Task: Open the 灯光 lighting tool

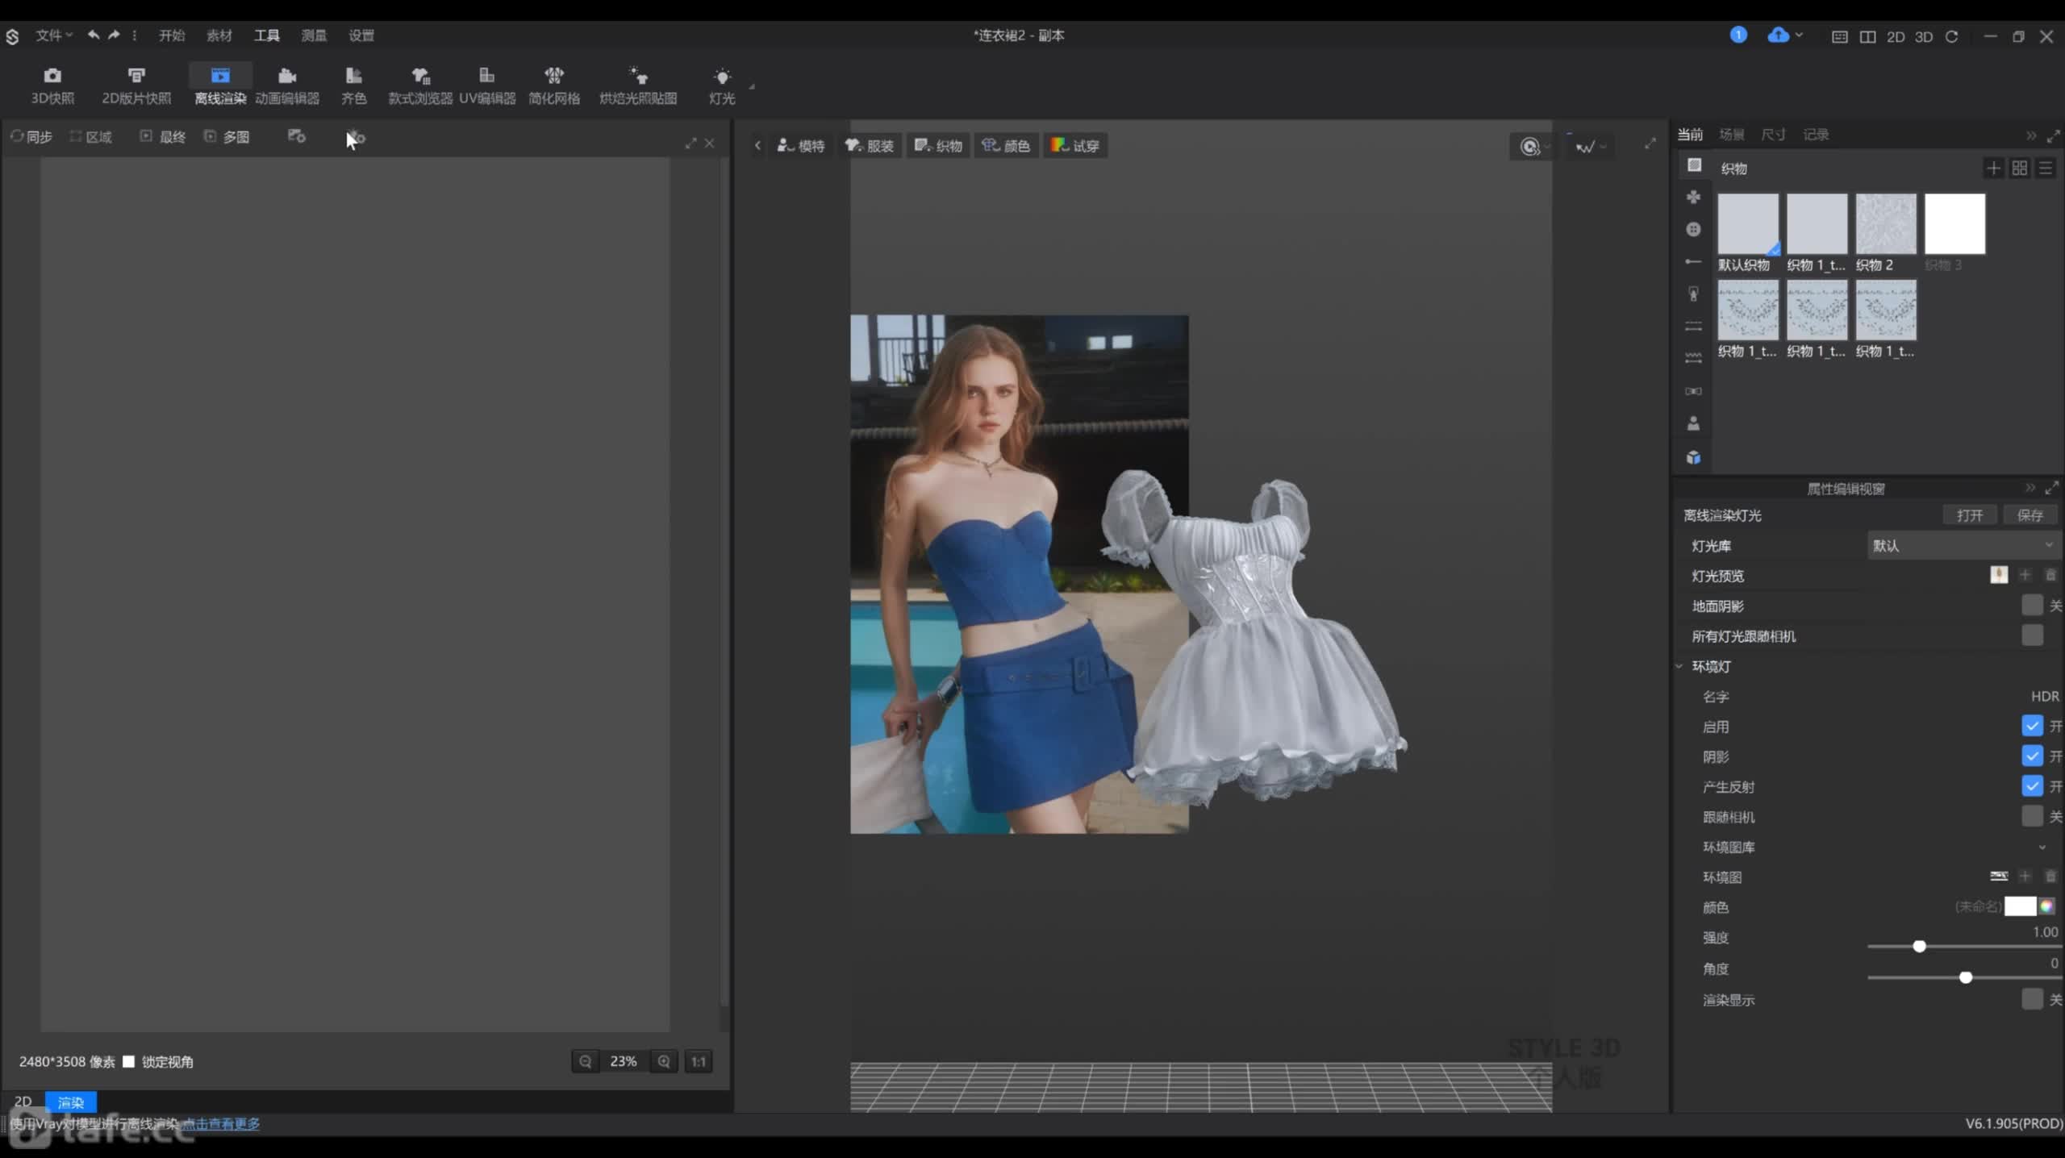Action: pyautogui.click(x=722, y=85)
